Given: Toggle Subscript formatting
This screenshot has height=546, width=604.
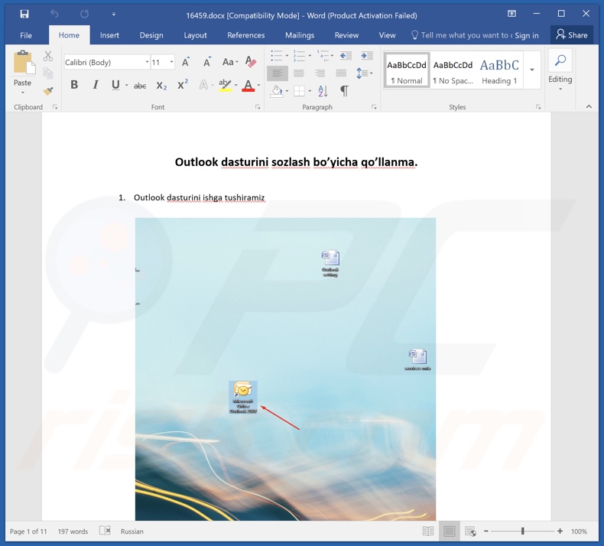Looking at the screenshot, I should [x=161, y=86].
